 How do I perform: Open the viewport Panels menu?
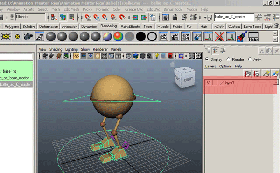tap(116, 49)
